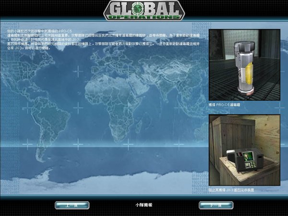Click the PRO-C5 濾毒罐 caption text

[224, 105]
